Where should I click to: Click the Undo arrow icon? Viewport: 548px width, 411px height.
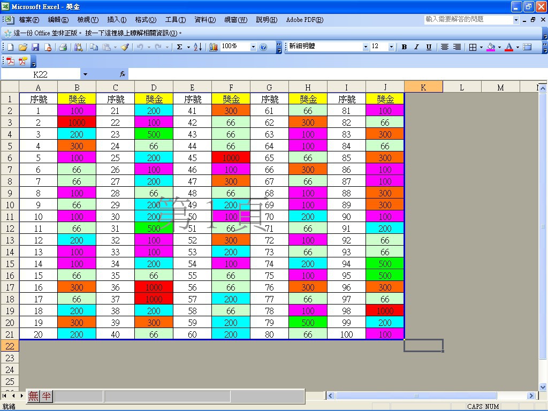coord(140,47)
